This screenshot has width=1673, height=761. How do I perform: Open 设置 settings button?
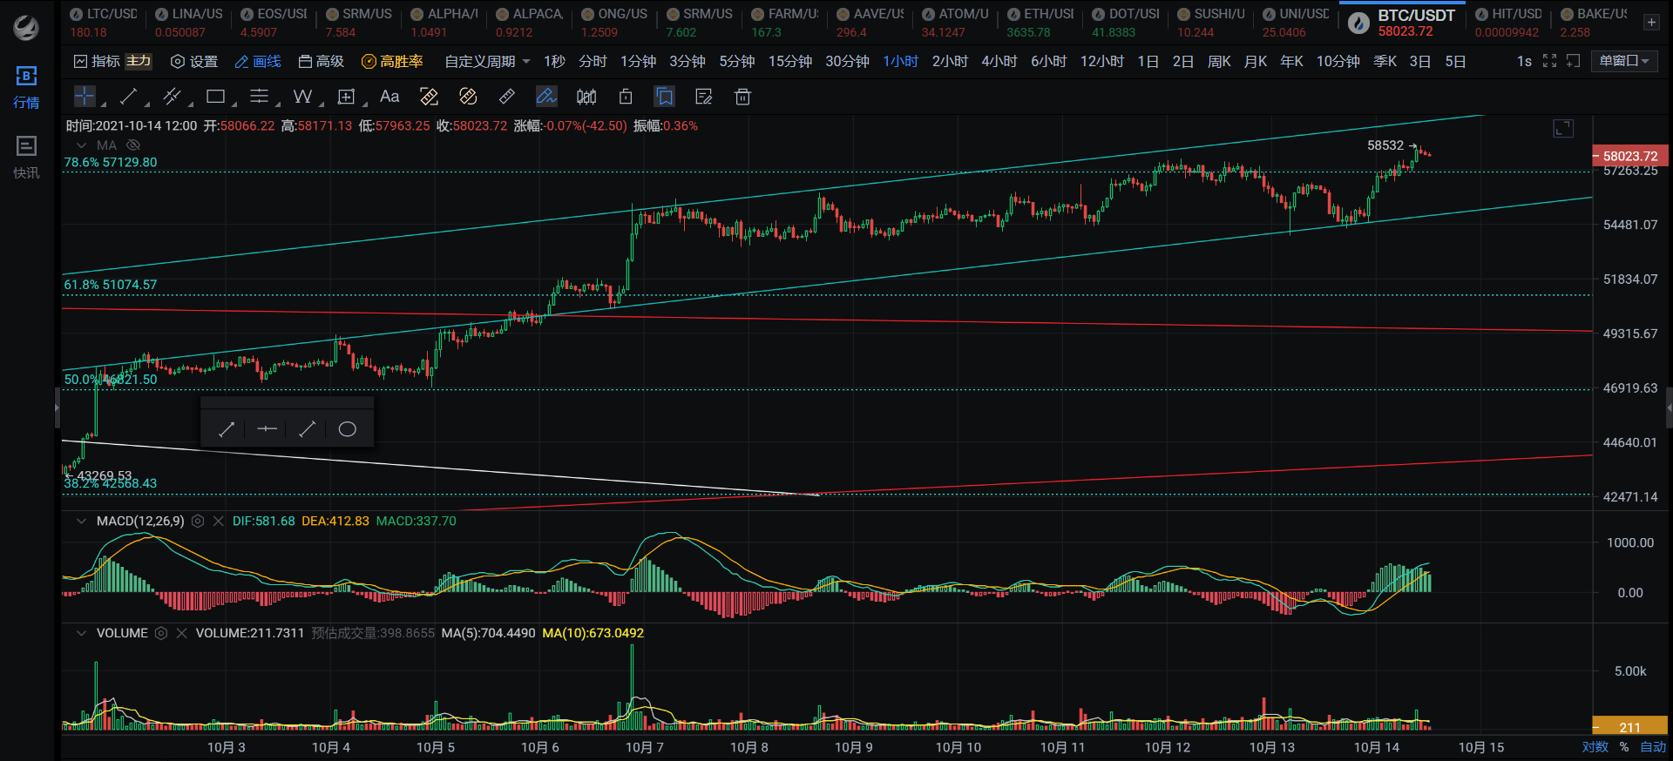click(194, 61)
